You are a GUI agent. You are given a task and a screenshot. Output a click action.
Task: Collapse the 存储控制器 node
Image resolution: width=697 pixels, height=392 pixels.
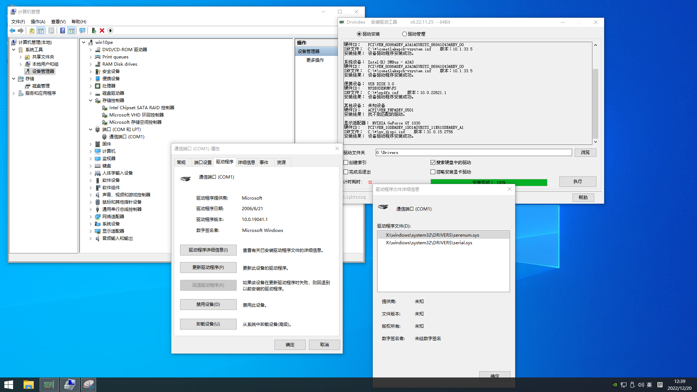pos(91,101)
